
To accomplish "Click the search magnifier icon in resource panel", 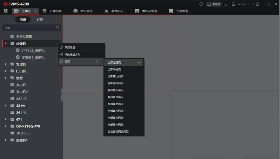I will [x=57, y=28].
